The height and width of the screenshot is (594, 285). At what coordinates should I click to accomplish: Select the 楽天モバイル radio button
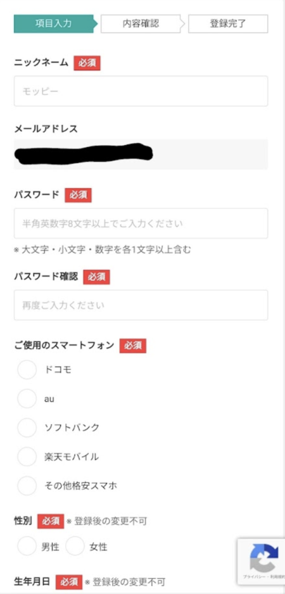click(x=27, y=457)
